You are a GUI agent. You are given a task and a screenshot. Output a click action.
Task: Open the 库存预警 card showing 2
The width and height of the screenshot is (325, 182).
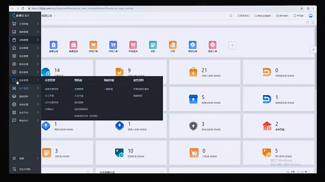(279, 126)
